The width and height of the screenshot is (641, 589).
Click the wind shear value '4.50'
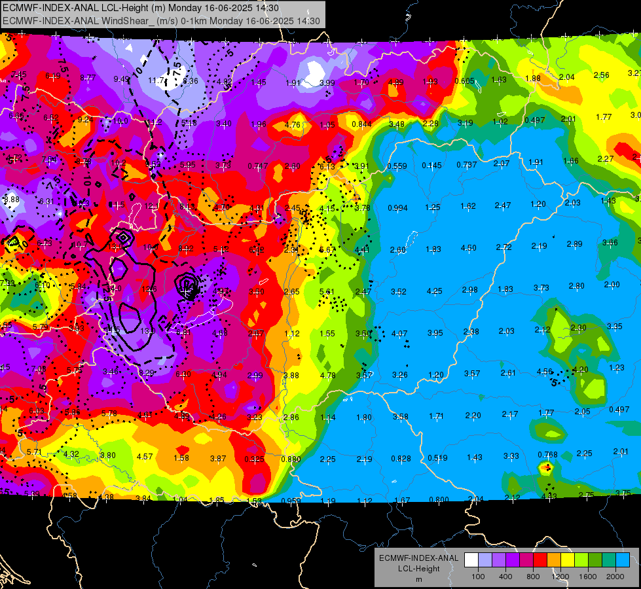pyautogui.click(x=469, y=247)
